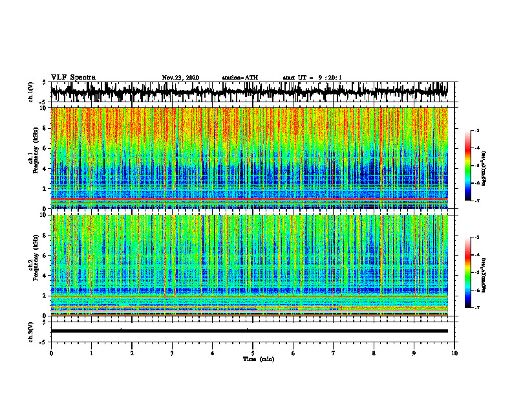Click the ch.1 frequency axis "6" tick label
The width and height of the screenshot is (512, 396).
45,148
